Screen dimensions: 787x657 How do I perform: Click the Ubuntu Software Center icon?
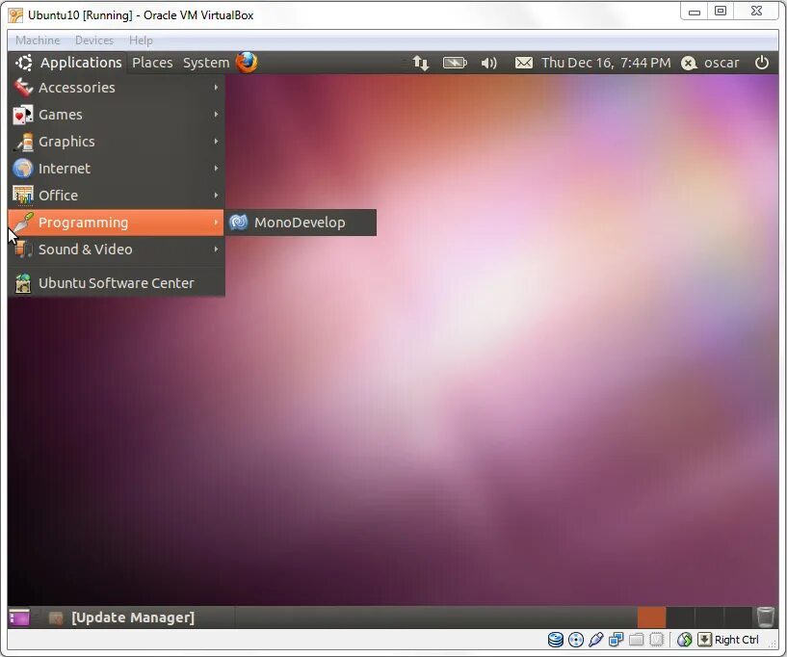coord(23,283)
